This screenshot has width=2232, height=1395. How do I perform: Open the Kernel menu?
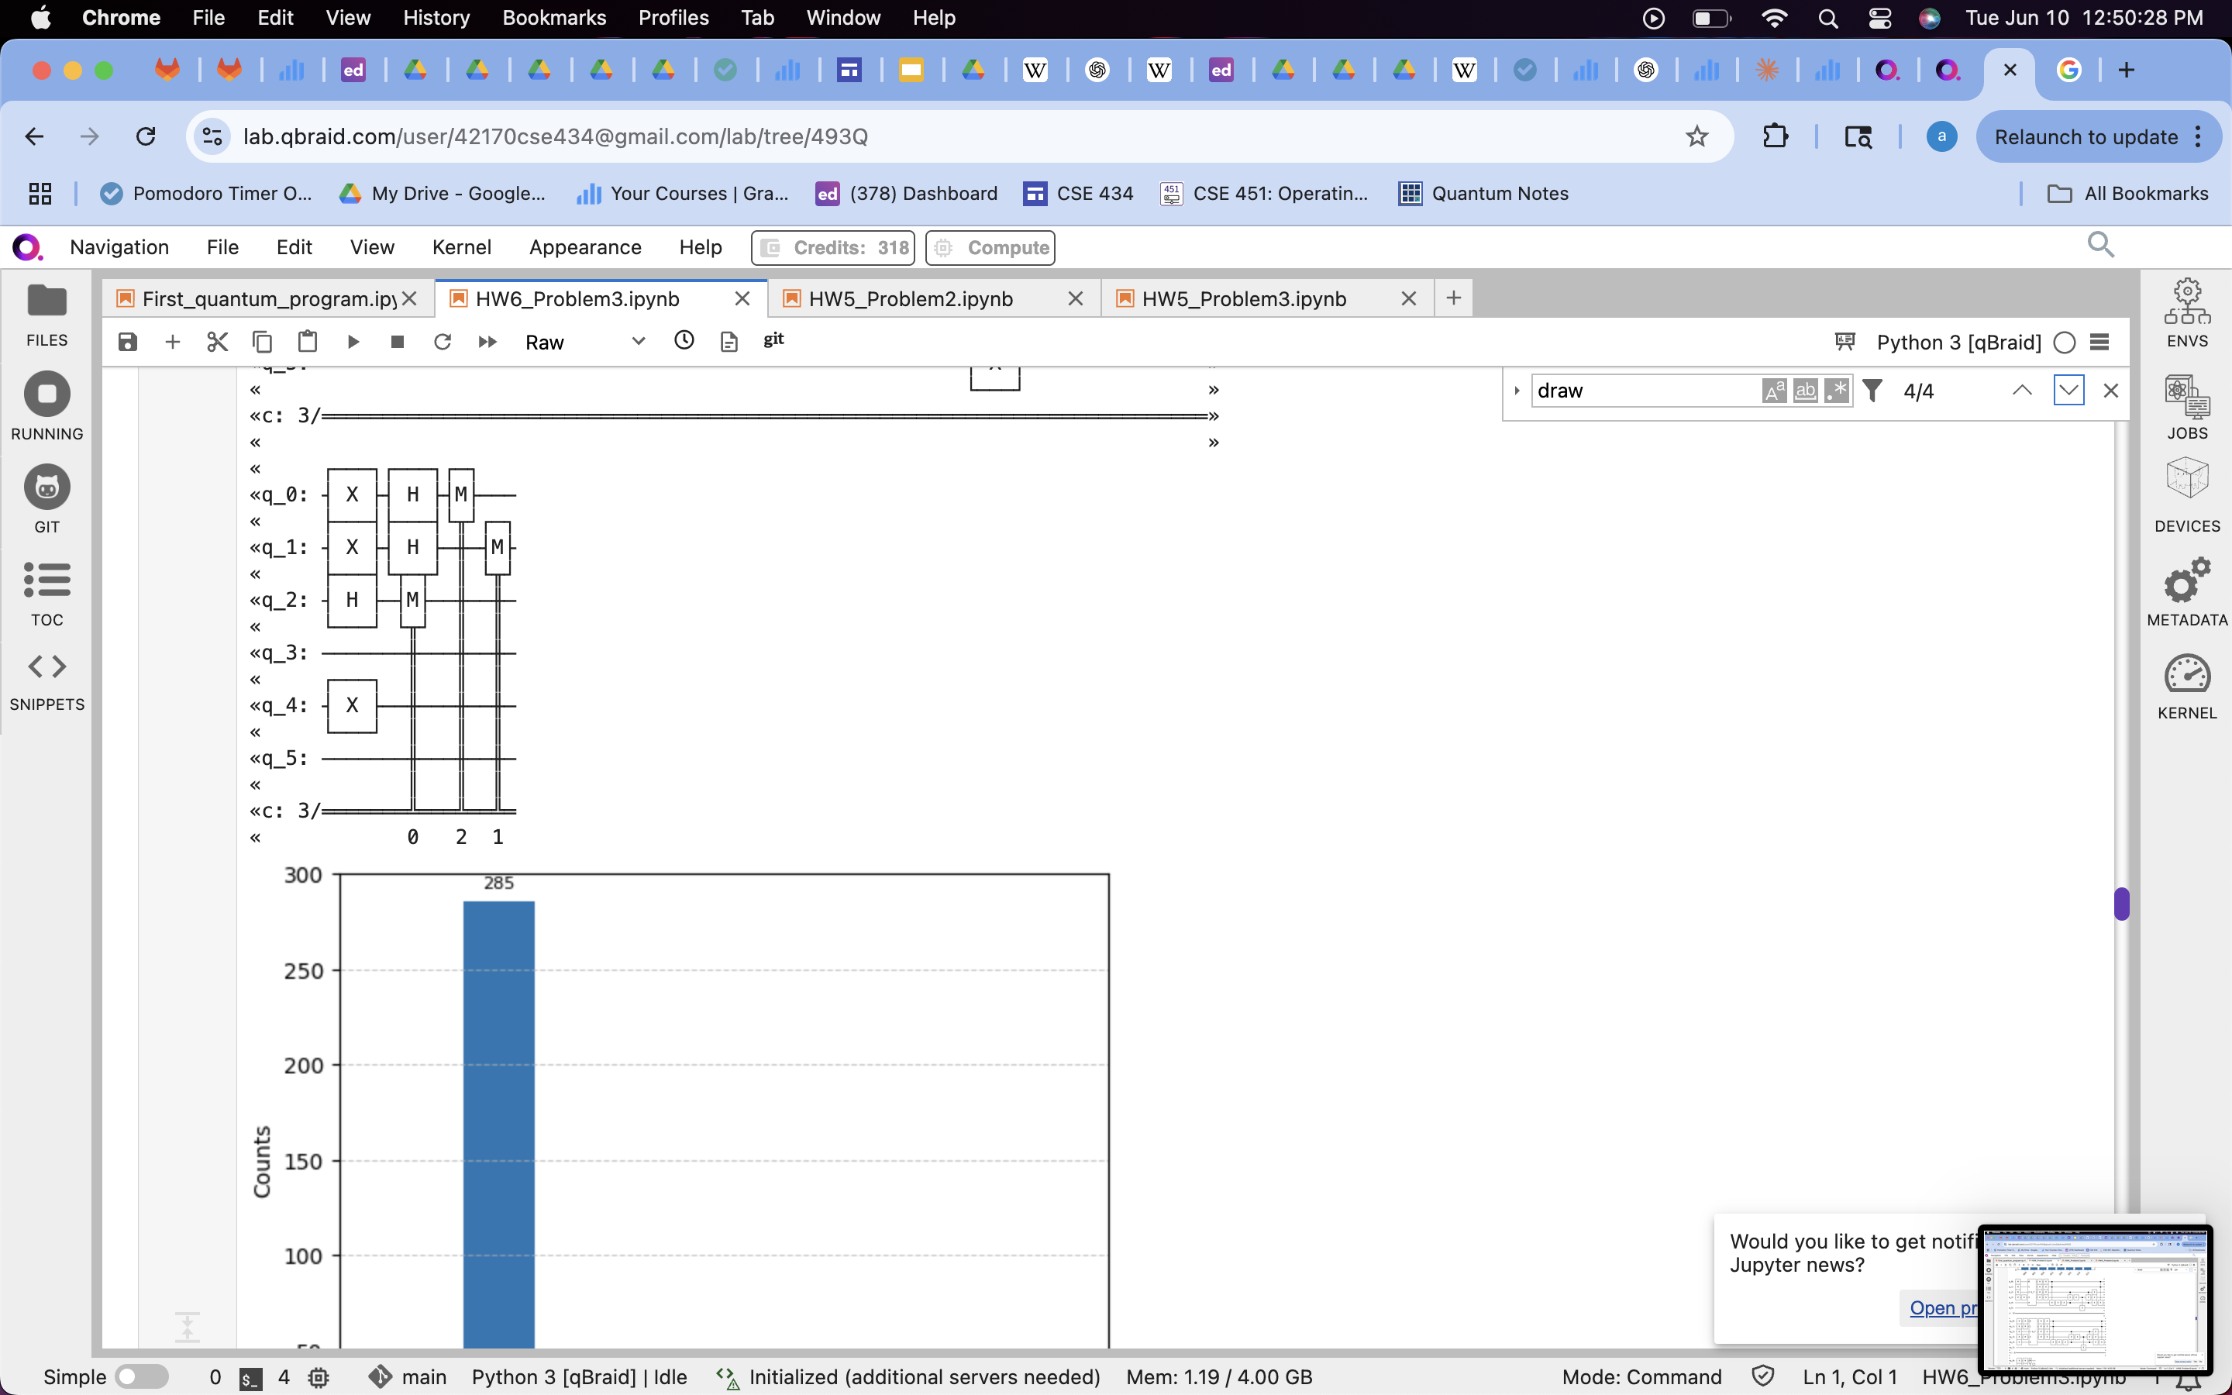point(461,247)
